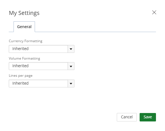The image size is (165, 131).
Task: Expand the Volume Formatting dropdown arrow
Action: point(71,66)
